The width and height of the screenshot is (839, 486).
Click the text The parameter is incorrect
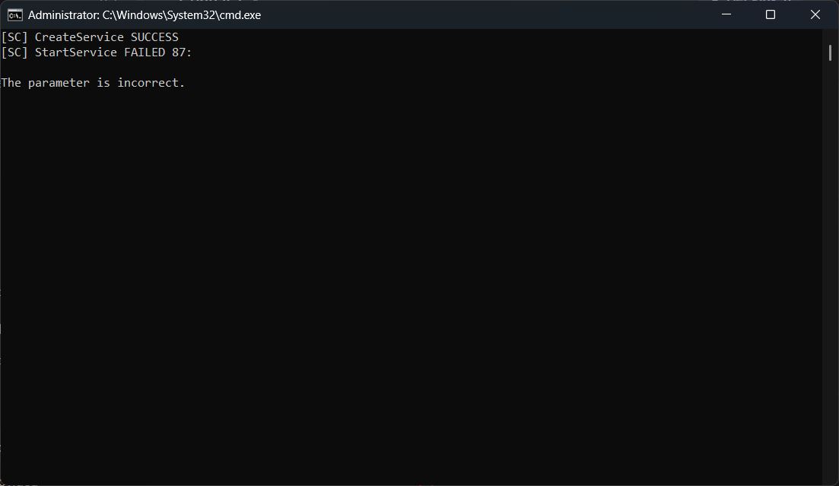[x=93, y=82]
